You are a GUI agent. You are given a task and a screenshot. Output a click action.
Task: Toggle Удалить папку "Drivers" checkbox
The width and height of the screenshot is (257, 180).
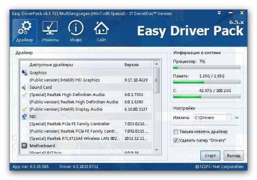click(x=176, y=140)
